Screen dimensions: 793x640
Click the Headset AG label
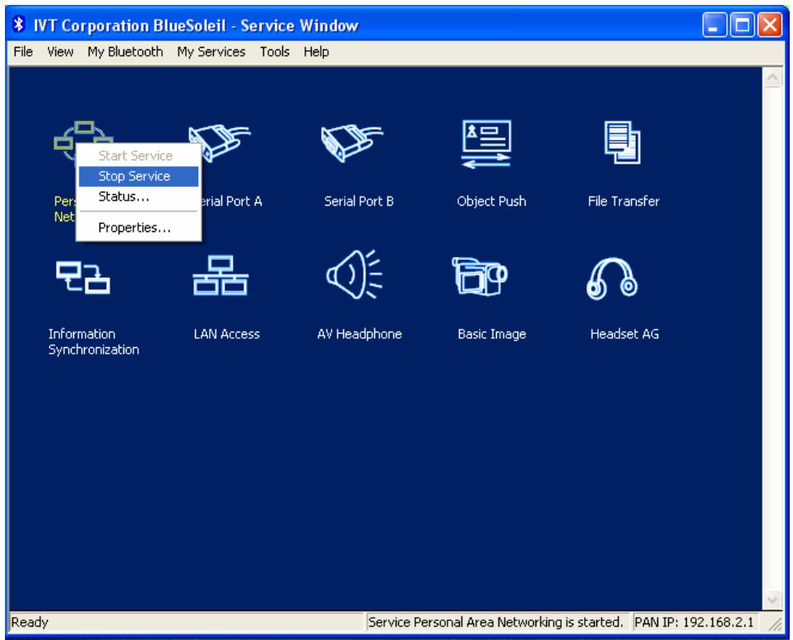tap(624, 334)
